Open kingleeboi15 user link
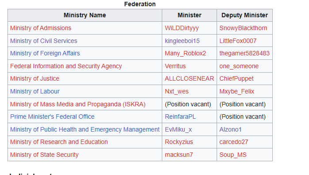The height and width of the screenshot is (175, 309). click(182, 41)
